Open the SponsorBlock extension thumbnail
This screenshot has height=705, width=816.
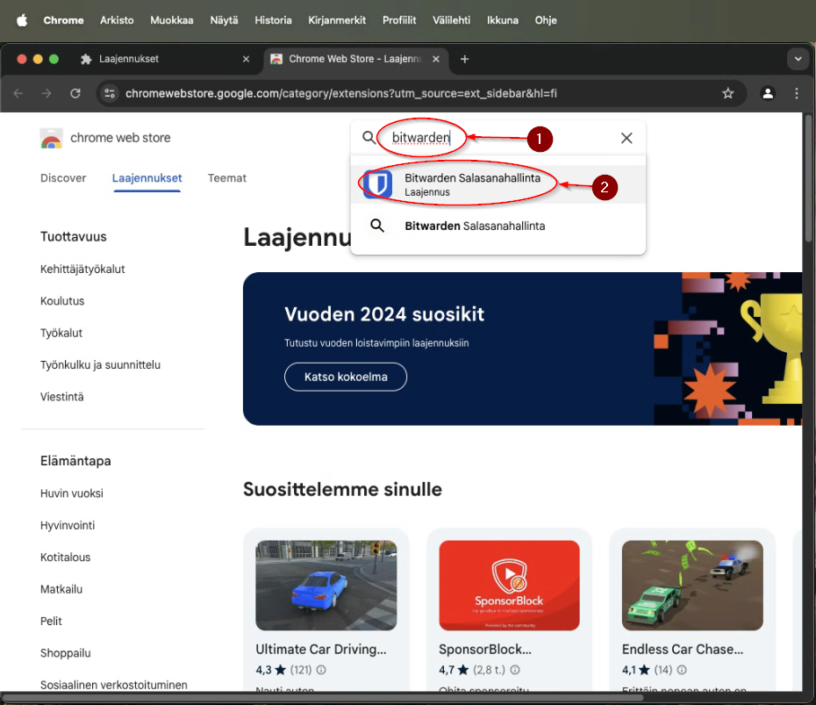[510, 586]
